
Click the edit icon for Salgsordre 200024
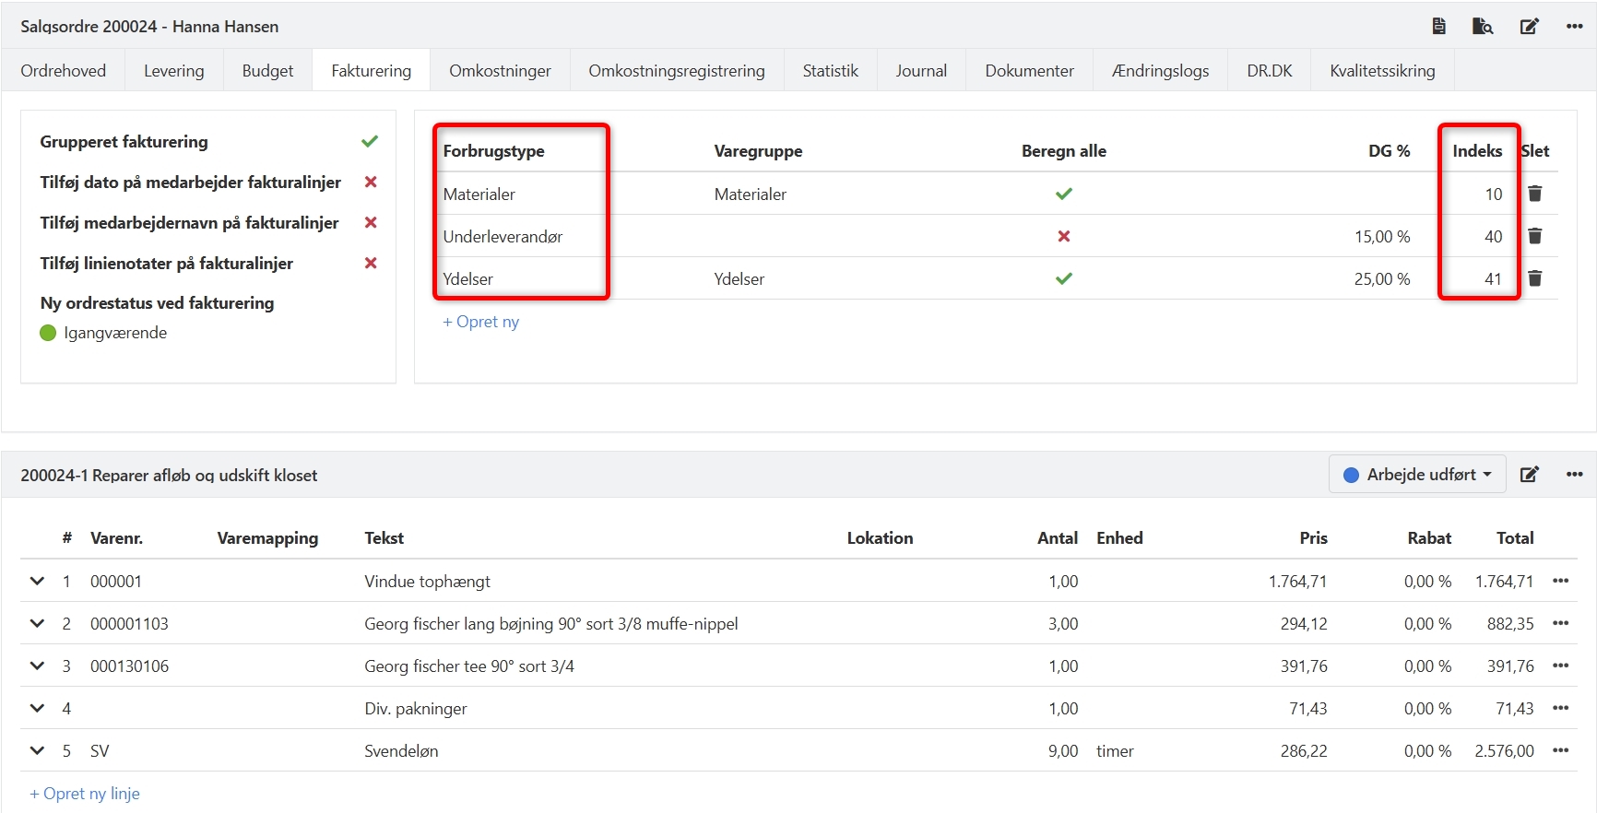click(1529, 26)
